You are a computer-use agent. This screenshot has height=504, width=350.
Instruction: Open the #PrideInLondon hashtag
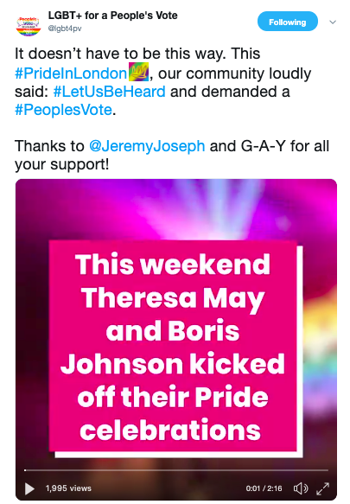pos(71,73)
